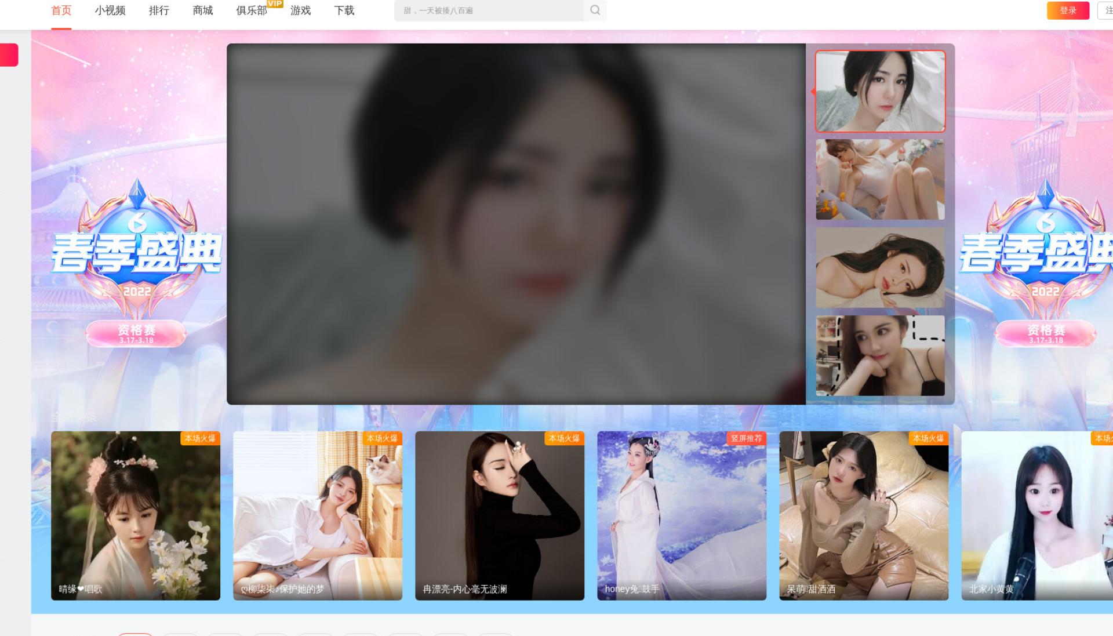Open the 北家小黄黄 room card
The height and width of the screenshot is (636, 1113).
click(x=1037, y=515)
